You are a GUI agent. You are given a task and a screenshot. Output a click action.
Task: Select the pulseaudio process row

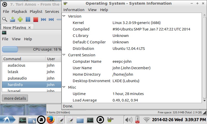click(x=32, y=78)
